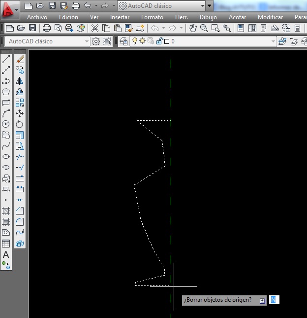
Task: Click the dynamic input field showing N
Action: [x=274, y=300]
